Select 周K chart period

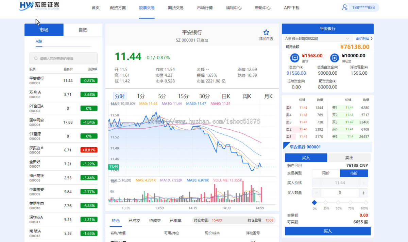point(247,96)
